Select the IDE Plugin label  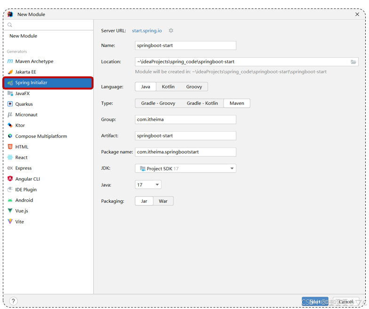[26, 190]
